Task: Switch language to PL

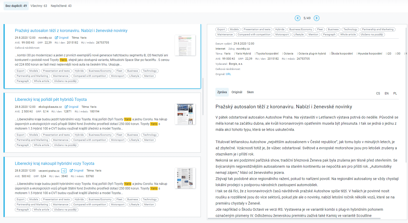Action: (x=395, y=93)
